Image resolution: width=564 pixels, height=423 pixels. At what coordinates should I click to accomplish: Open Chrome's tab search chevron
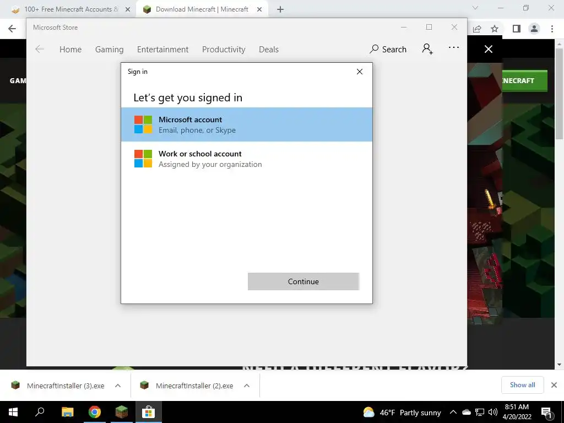(x=475, y=8)
